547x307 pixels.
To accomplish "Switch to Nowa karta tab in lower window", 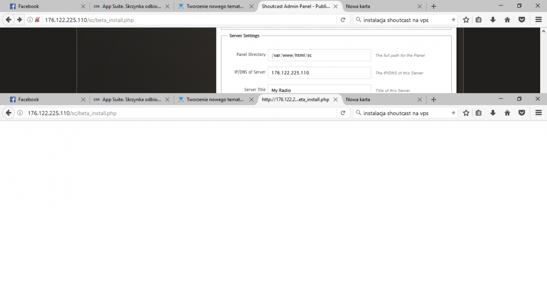I will [384, 99].
